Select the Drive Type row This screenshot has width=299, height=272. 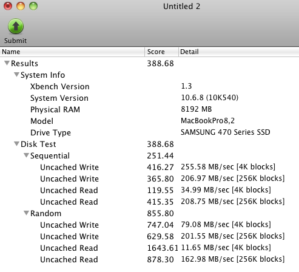[149, 132]
